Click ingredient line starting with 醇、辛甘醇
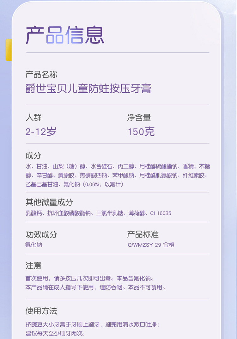 117,175
